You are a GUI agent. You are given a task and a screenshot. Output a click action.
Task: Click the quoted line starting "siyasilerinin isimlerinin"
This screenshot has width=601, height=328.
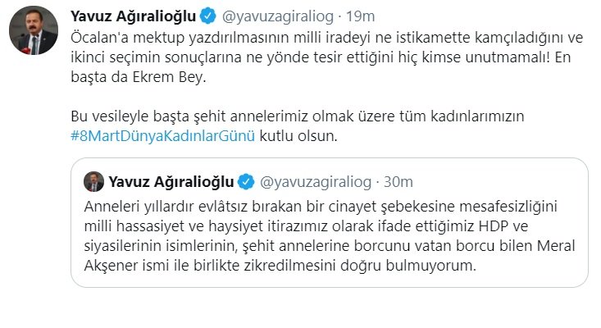[x=330, y=246]
